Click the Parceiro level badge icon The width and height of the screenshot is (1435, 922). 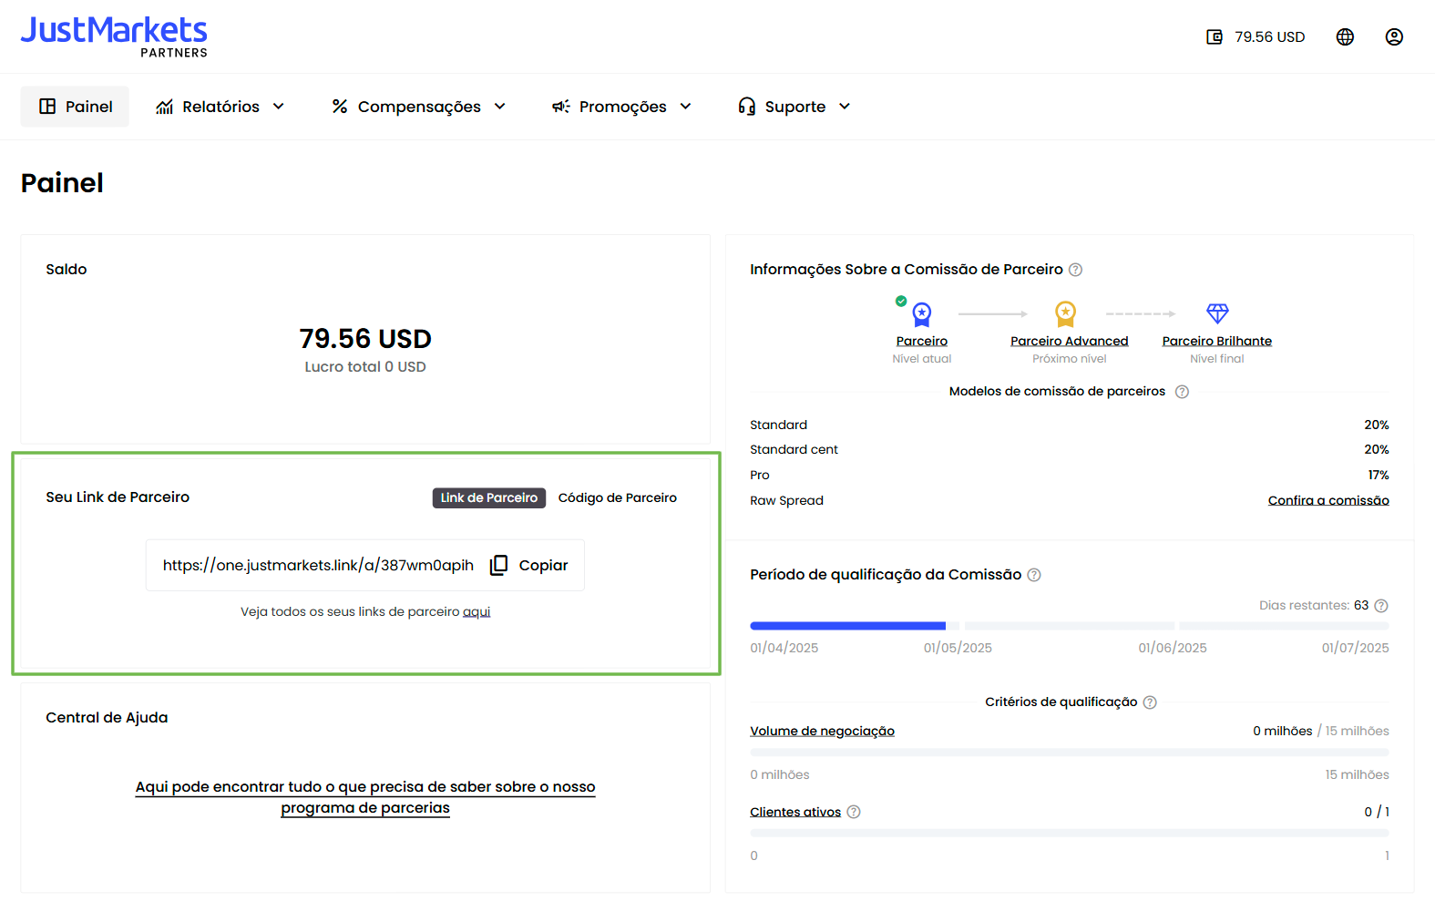(921, 314)
